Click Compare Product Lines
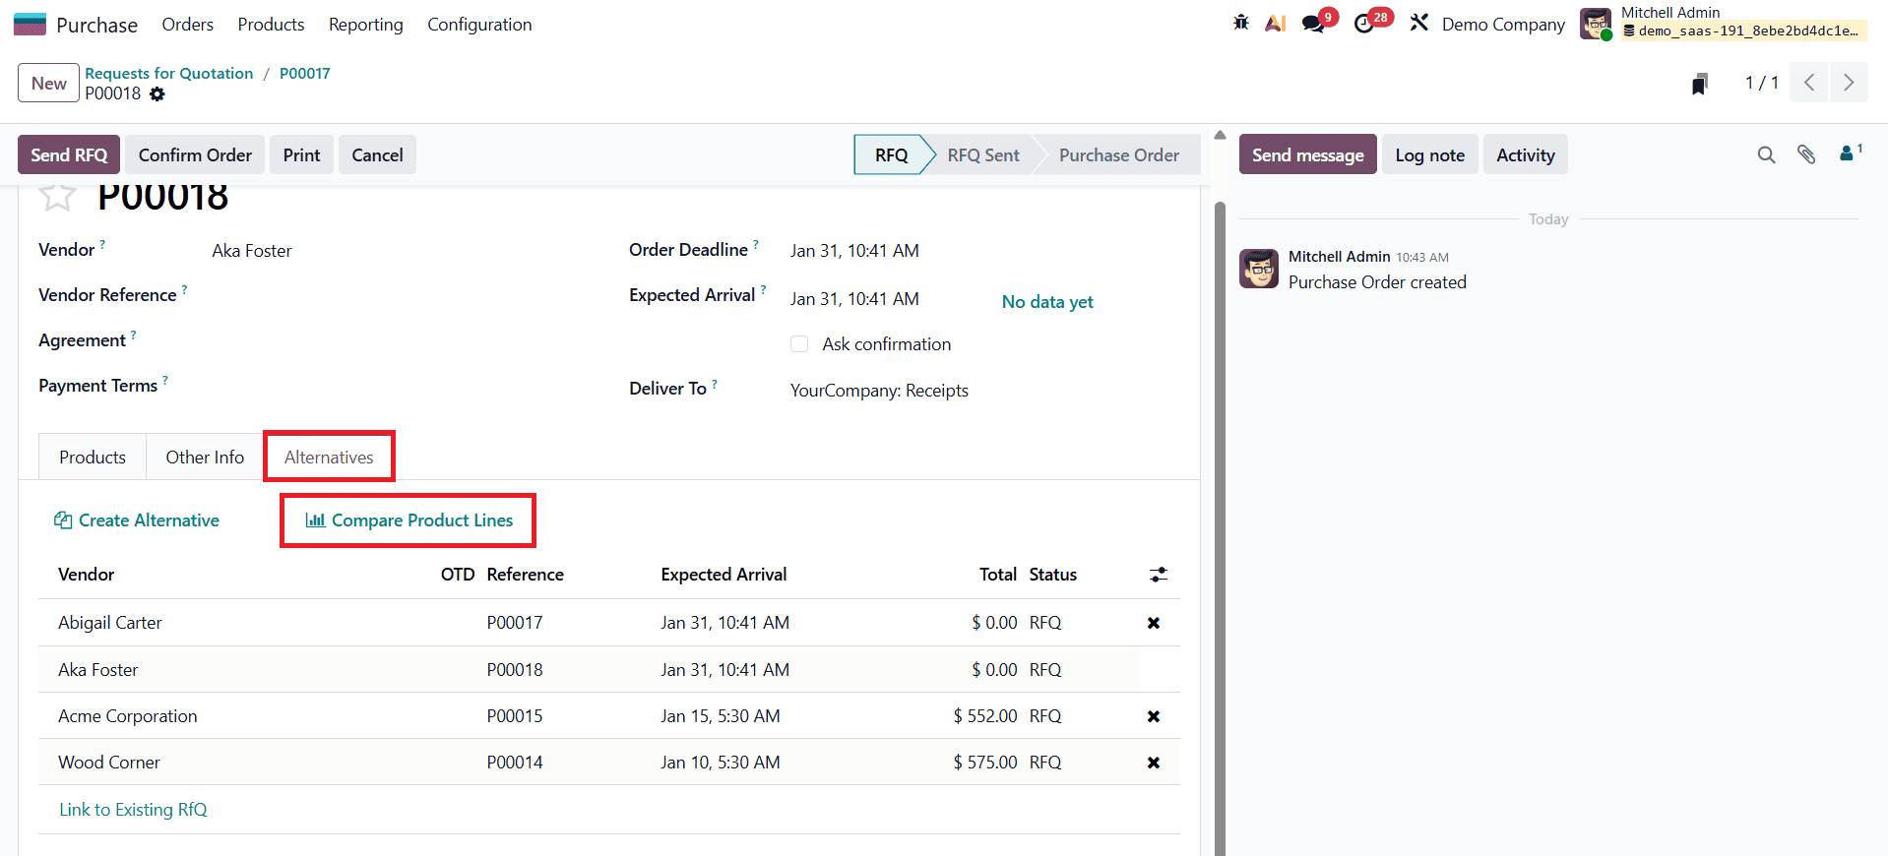 pyautogui.click(x=409, y=520)
